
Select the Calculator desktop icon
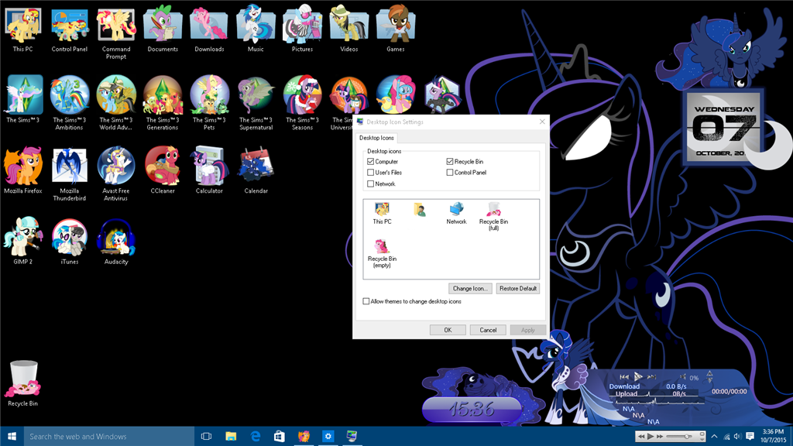[x=209, y=171]
